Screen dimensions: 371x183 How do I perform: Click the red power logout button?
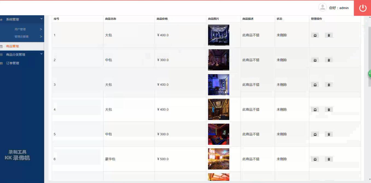363,8
